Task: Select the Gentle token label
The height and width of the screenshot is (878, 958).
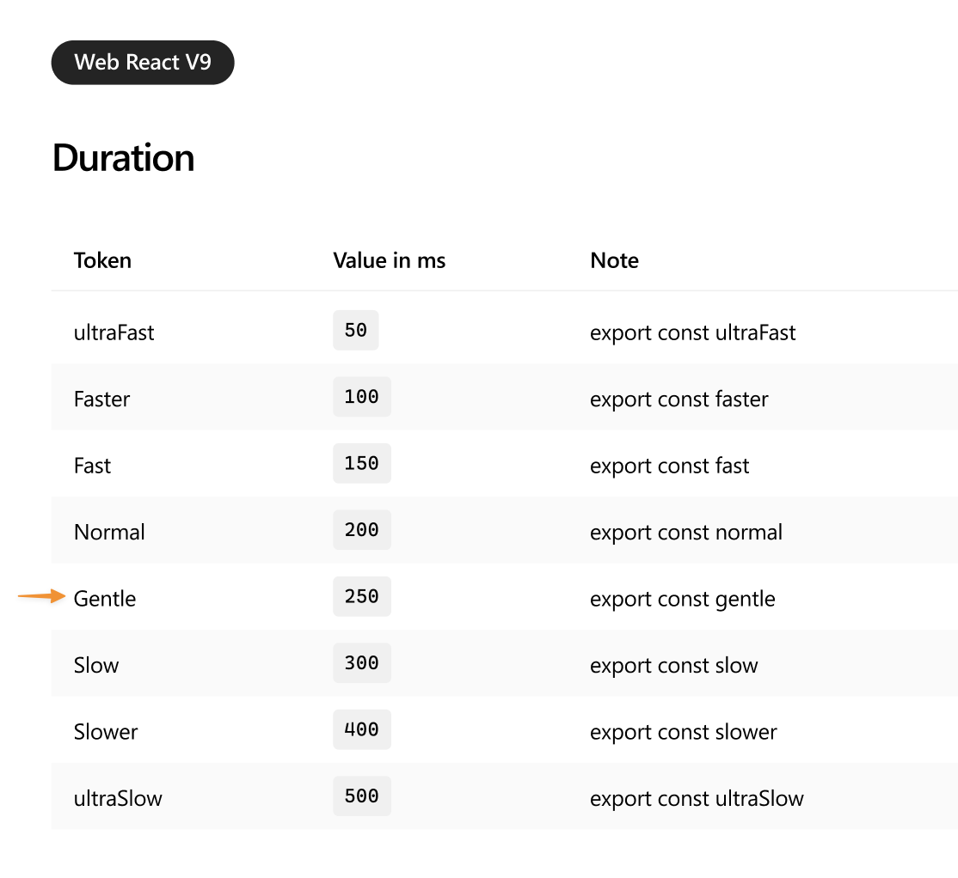Action: click(104, 599)
